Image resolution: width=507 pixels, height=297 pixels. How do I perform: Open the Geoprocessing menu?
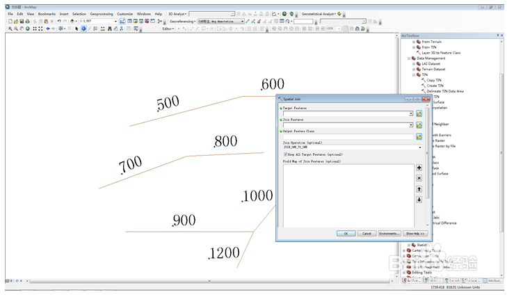[x=102, y=14]
